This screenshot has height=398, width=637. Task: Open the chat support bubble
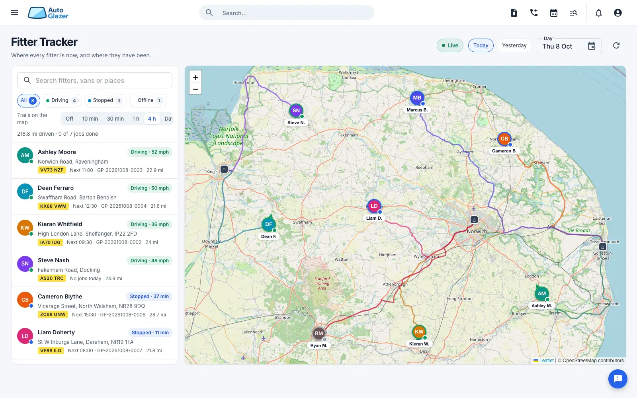click(618, 378)
